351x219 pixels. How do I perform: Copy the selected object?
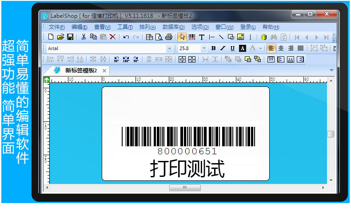coord(93,37)
